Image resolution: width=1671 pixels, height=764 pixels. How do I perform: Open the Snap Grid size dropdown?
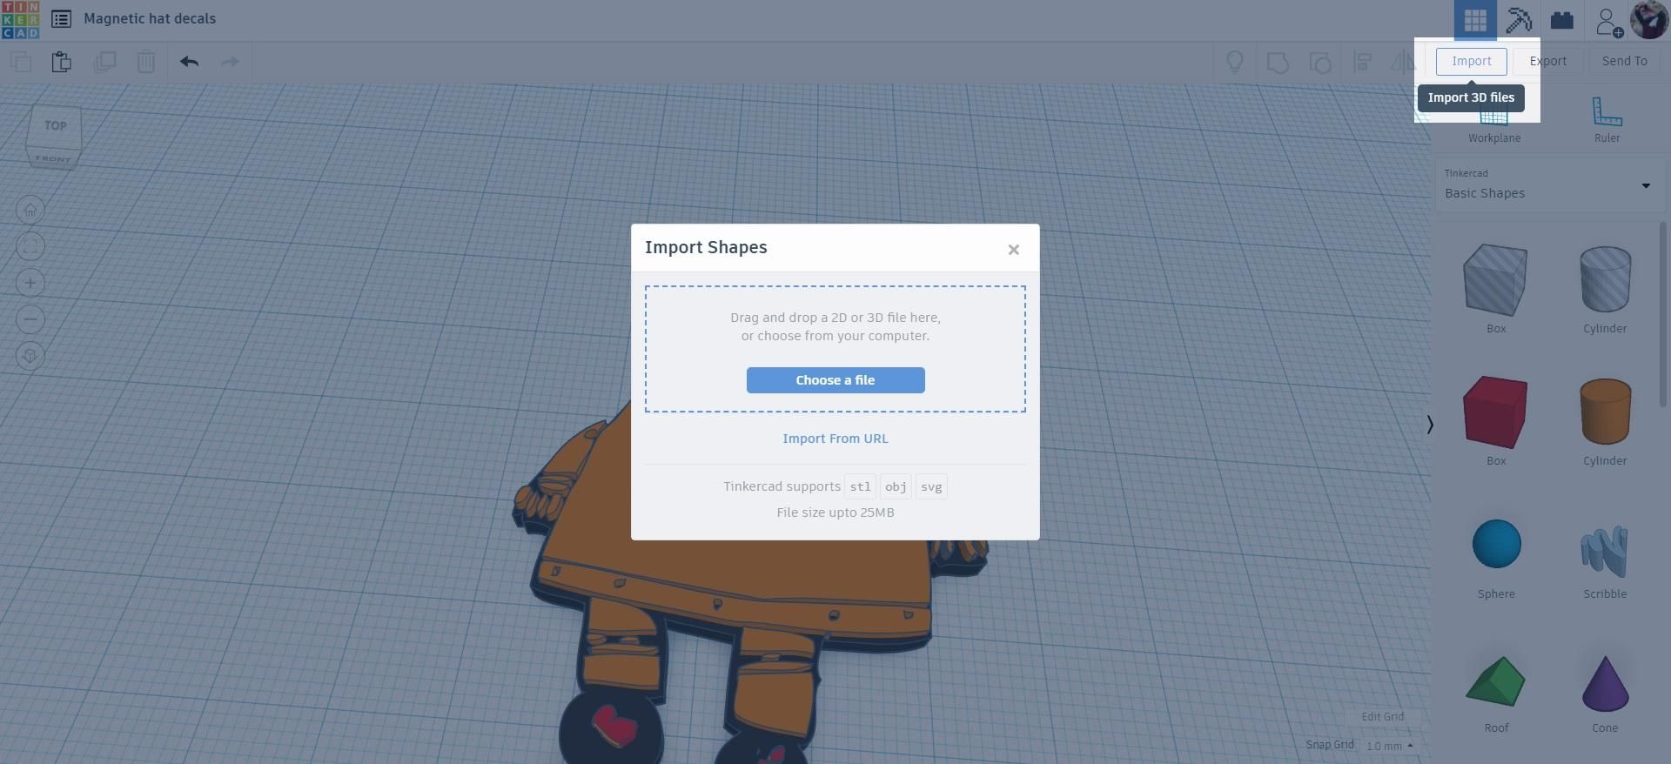[x=1389, y=746]
